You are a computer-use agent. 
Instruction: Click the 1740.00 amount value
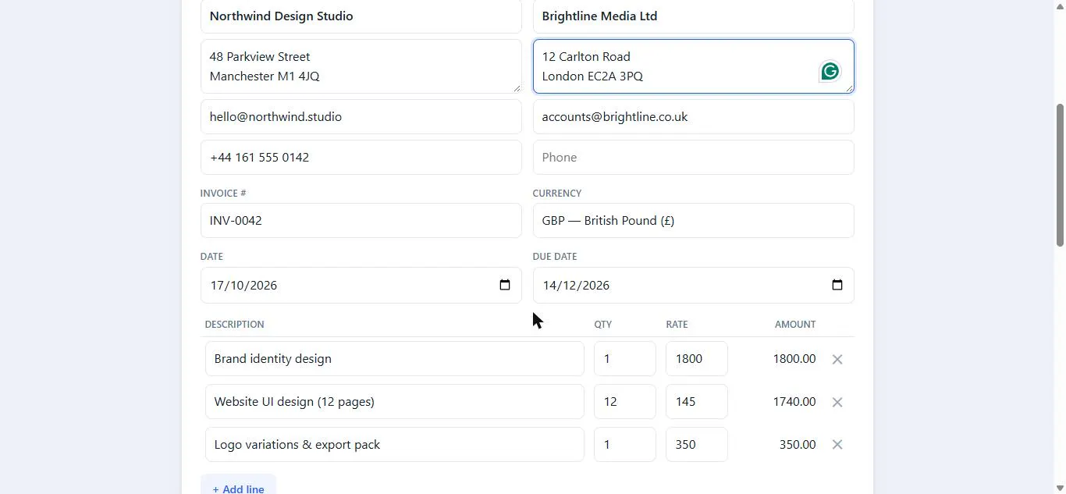click(x=794, y=402)
